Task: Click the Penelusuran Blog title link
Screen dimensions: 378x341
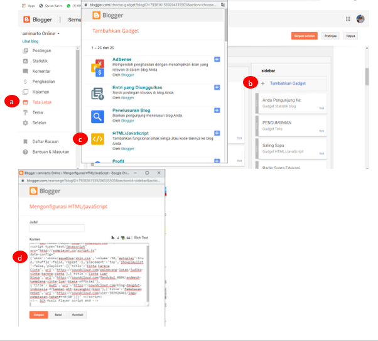Action: click(x=131, y=110)
